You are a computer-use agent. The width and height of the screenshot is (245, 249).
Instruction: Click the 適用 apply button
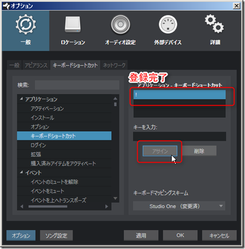coord(141,235)
